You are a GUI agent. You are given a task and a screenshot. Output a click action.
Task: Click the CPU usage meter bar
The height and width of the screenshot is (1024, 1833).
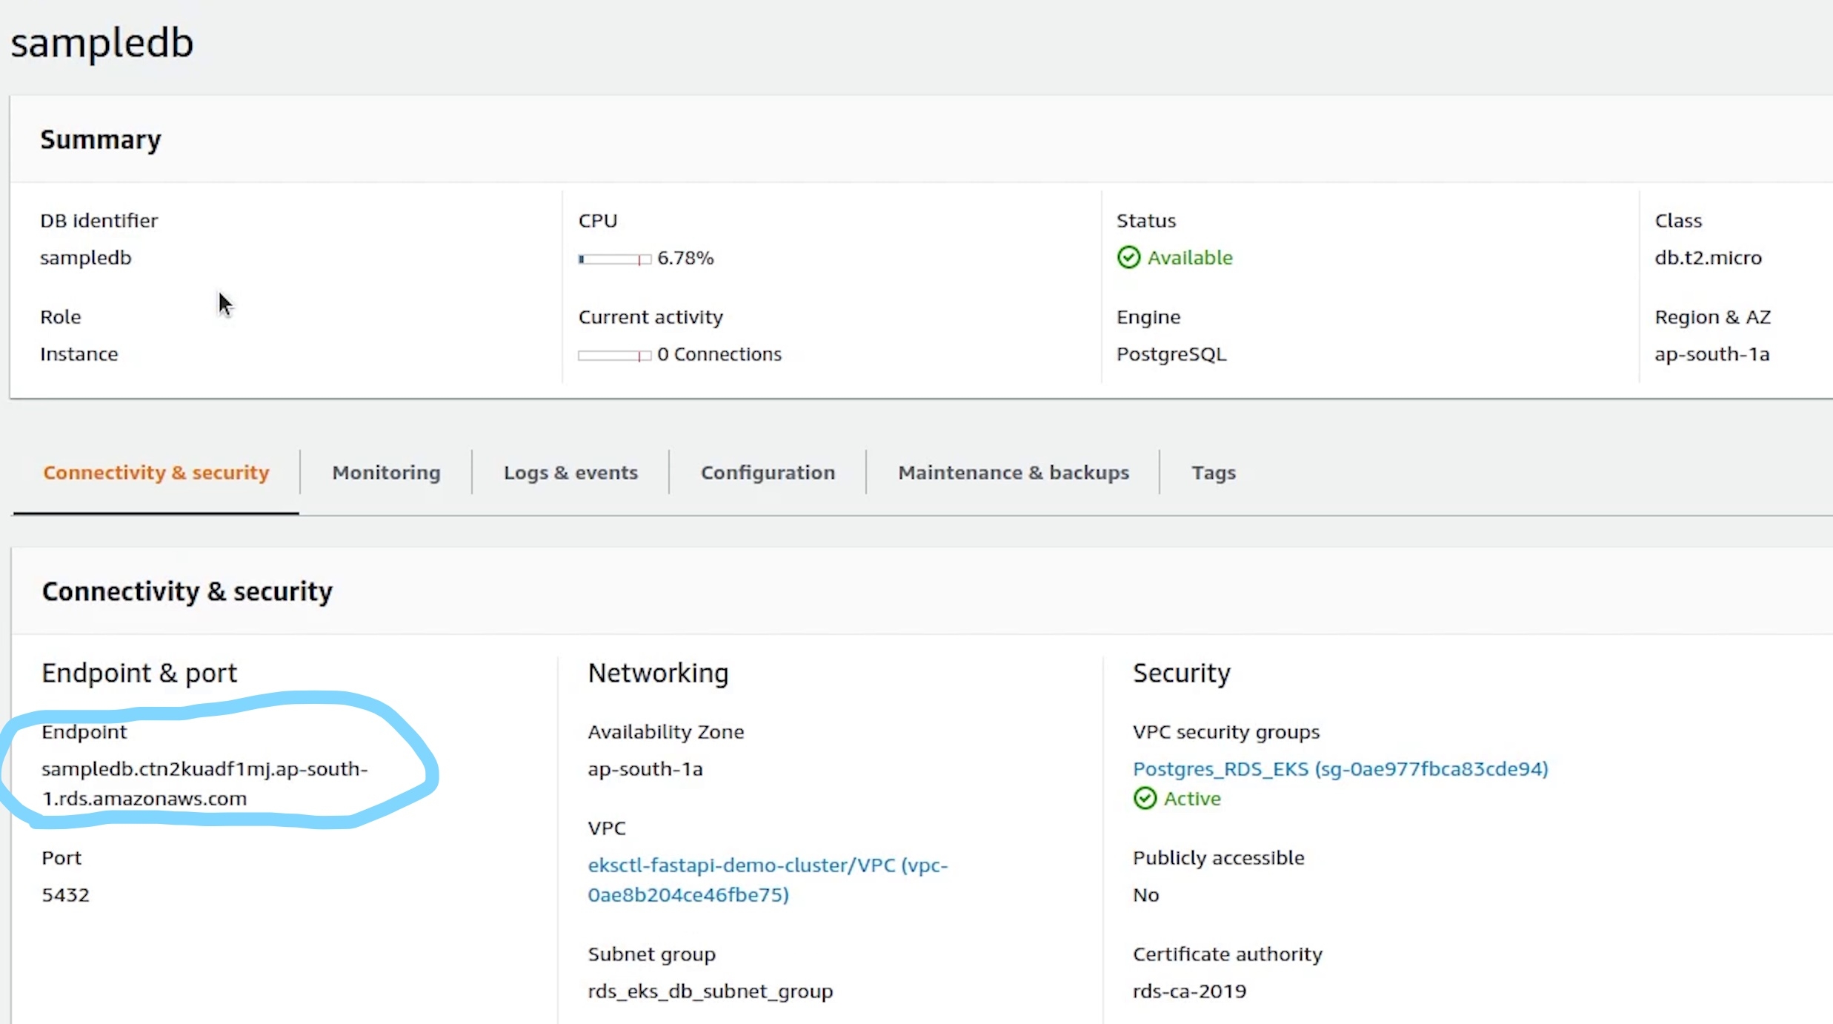614,259
